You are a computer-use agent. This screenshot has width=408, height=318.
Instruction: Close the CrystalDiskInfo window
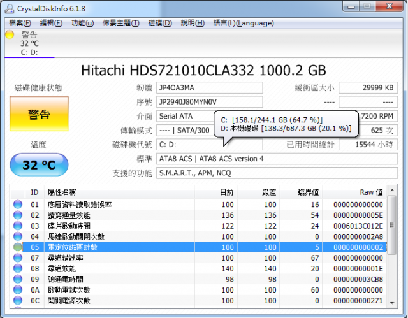(390, 6)
